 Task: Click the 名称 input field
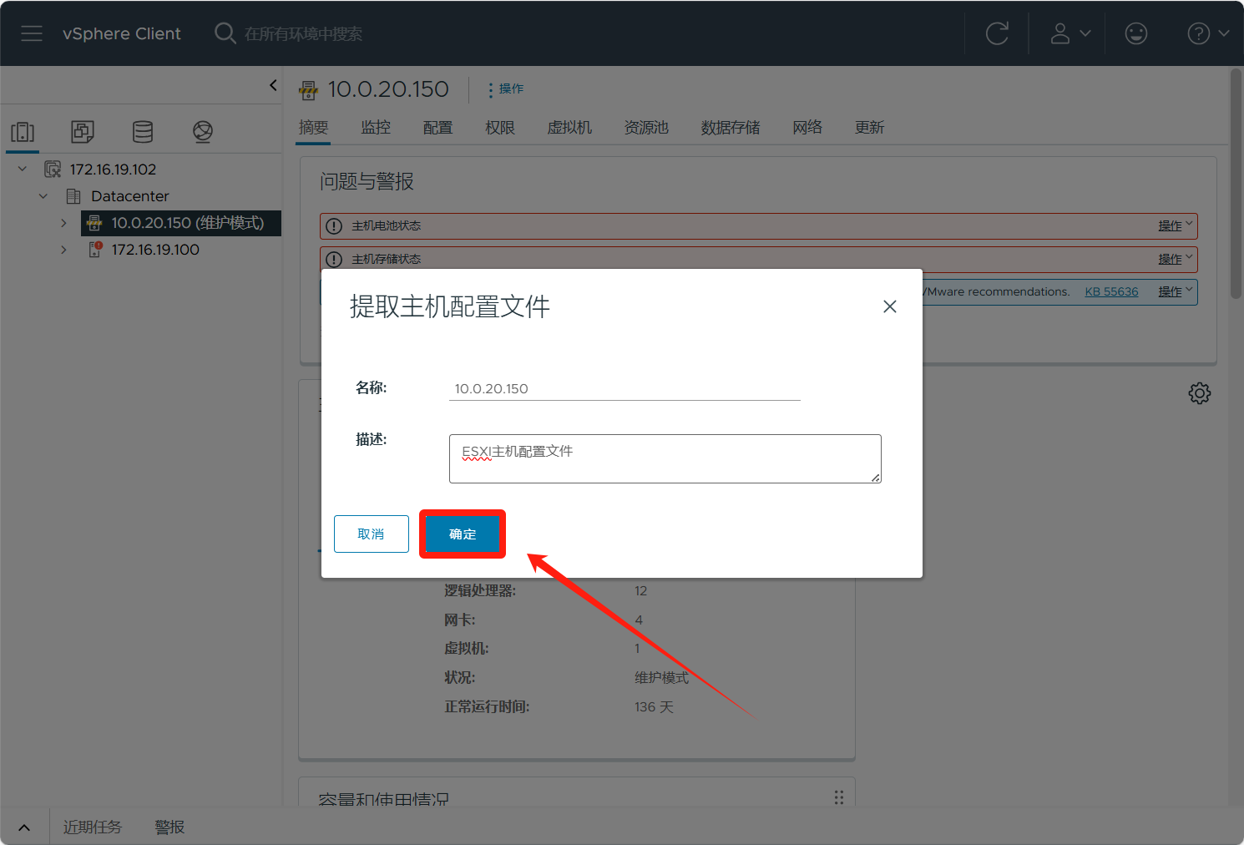[x=624, y=388]
